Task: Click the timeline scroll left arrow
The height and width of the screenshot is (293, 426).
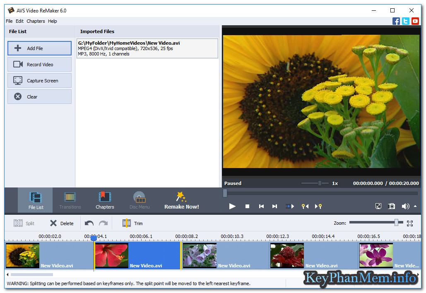Action: tap(7, 274)
